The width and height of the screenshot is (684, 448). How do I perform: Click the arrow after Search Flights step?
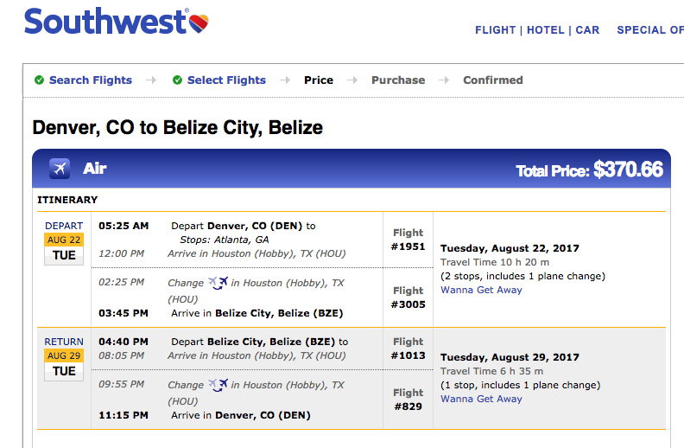tap(151, 80)
